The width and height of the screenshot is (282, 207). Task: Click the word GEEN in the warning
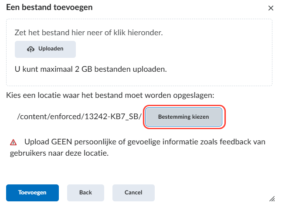tap(62, 142)
